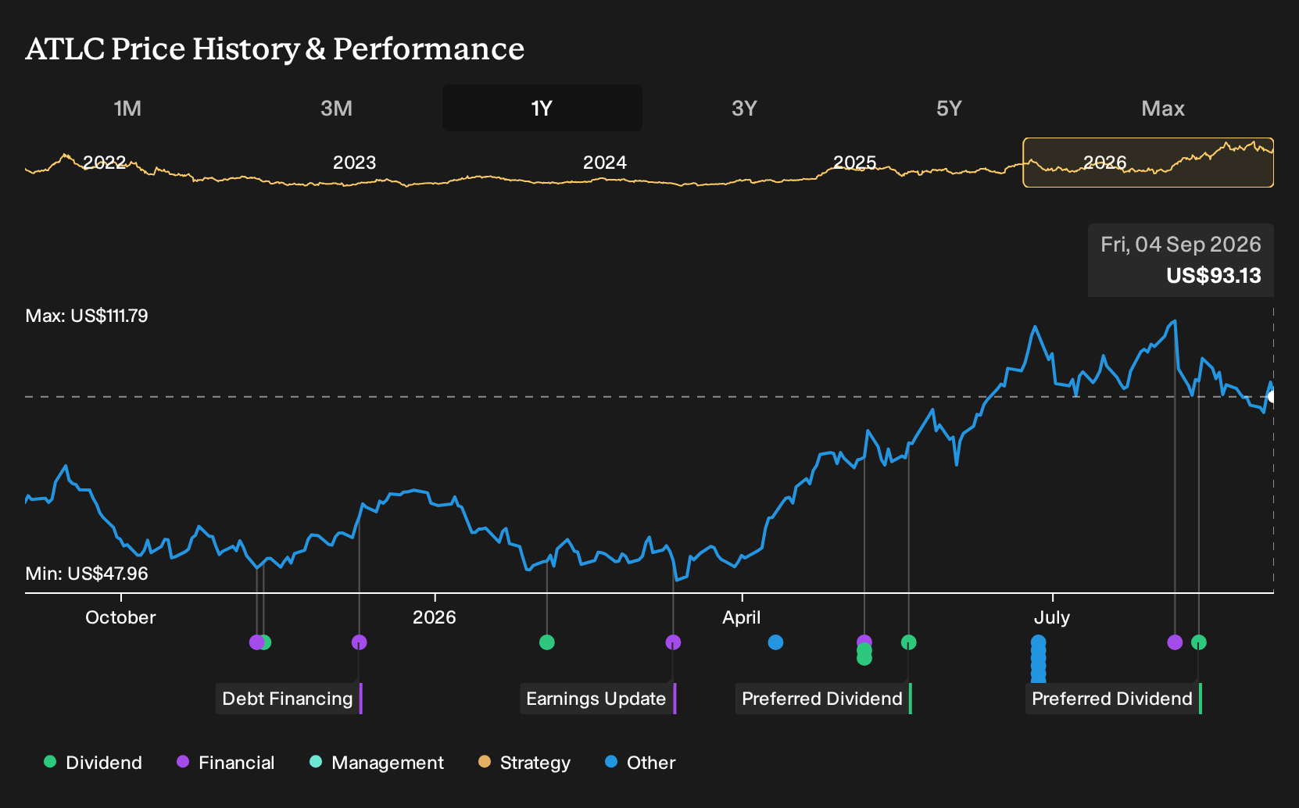The width and height of the screenshot is (1299, 808).
Task: Click the single blue Other event dot after April
Action: [775, 642]
